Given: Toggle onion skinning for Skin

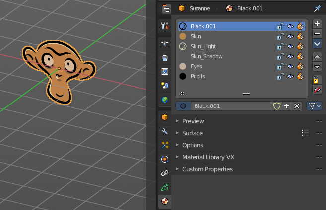Looking at the screenshot, I should 300,36.
